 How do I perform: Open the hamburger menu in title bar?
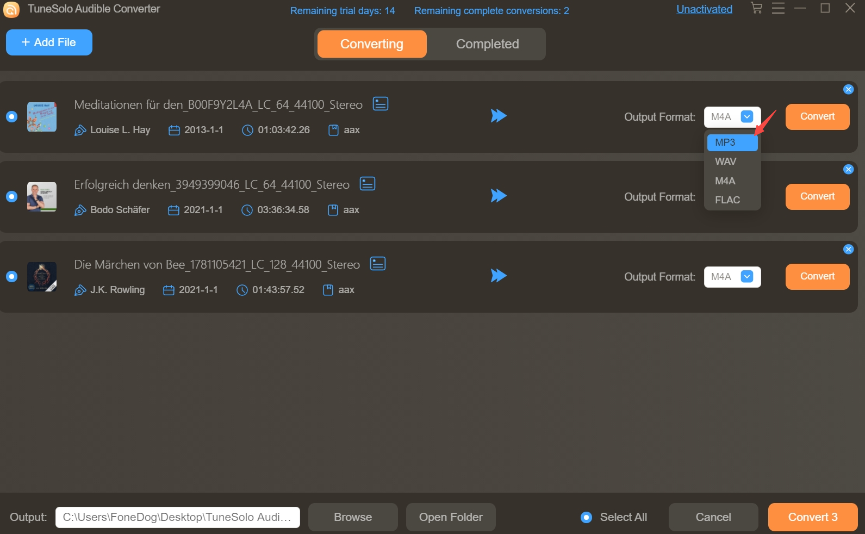[778, 8]
